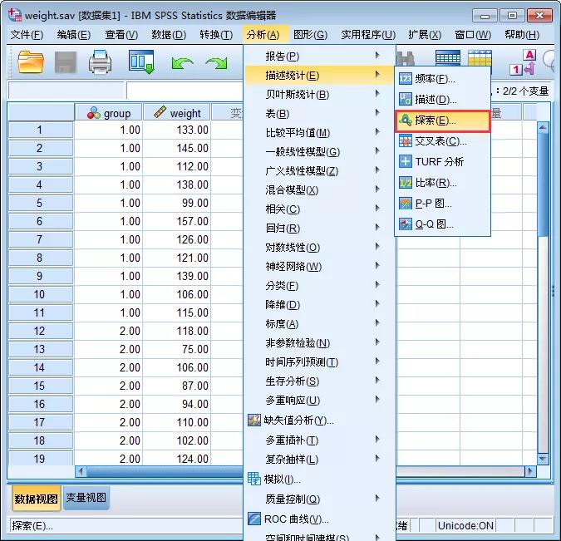
Task: Switch to the 变量视图 tab
Action: click(86, 498)
